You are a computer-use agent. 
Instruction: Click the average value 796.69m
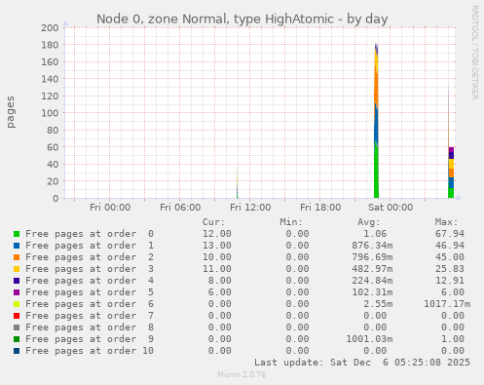tap(372, 257)
